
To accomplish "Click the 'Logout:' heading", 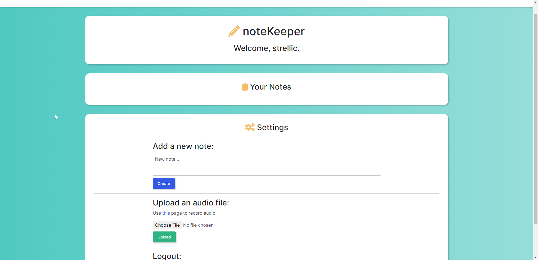I will click(167, 256).
